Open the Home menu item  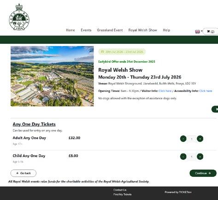(x=71, y=30)
